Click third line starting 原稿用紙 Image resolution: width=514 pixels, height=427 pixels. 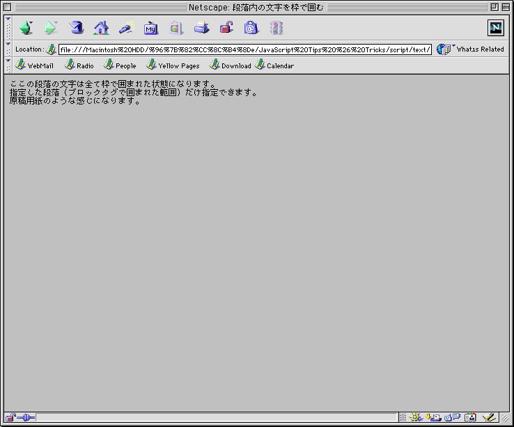point(75,101)
